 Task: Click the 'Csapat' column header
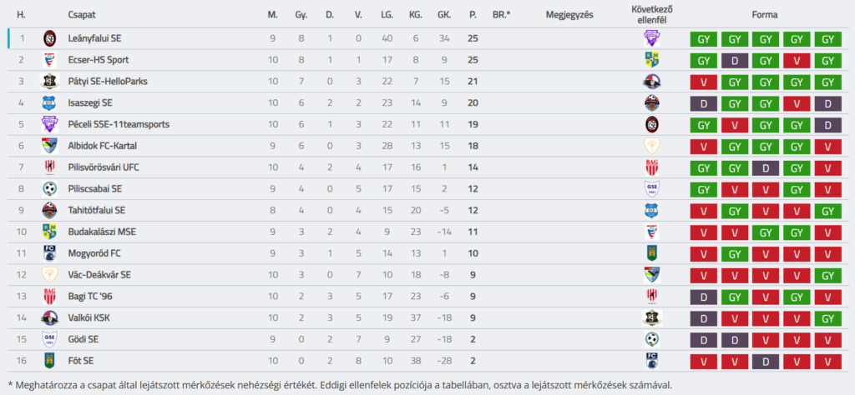[x=82, y=15]
